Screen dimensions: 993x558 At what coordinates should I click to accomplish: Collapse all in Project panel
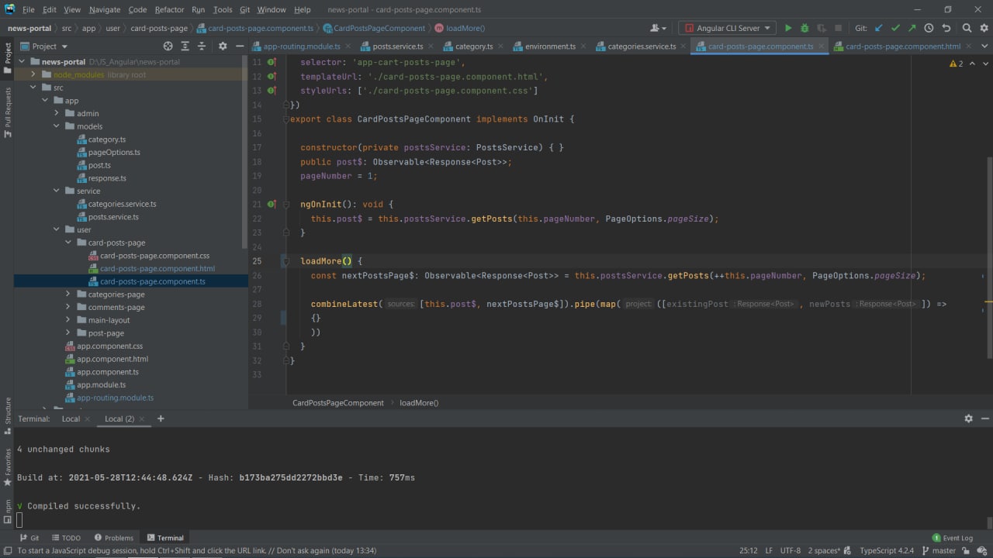(202, 46)
